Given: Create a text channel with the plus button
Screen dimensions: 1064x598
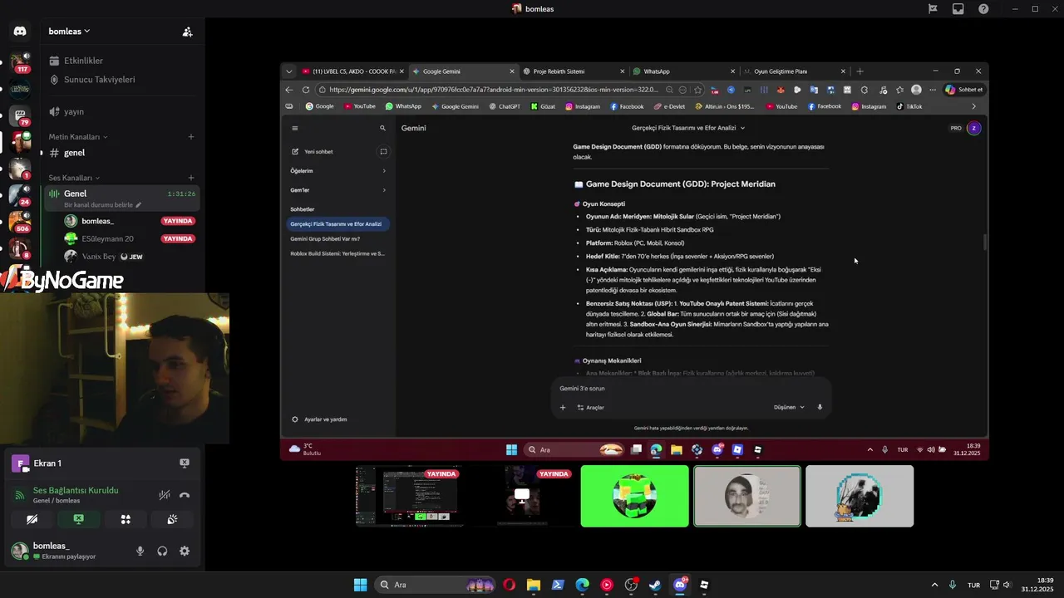Looking at the screenshot, I should tap(190, 136).
